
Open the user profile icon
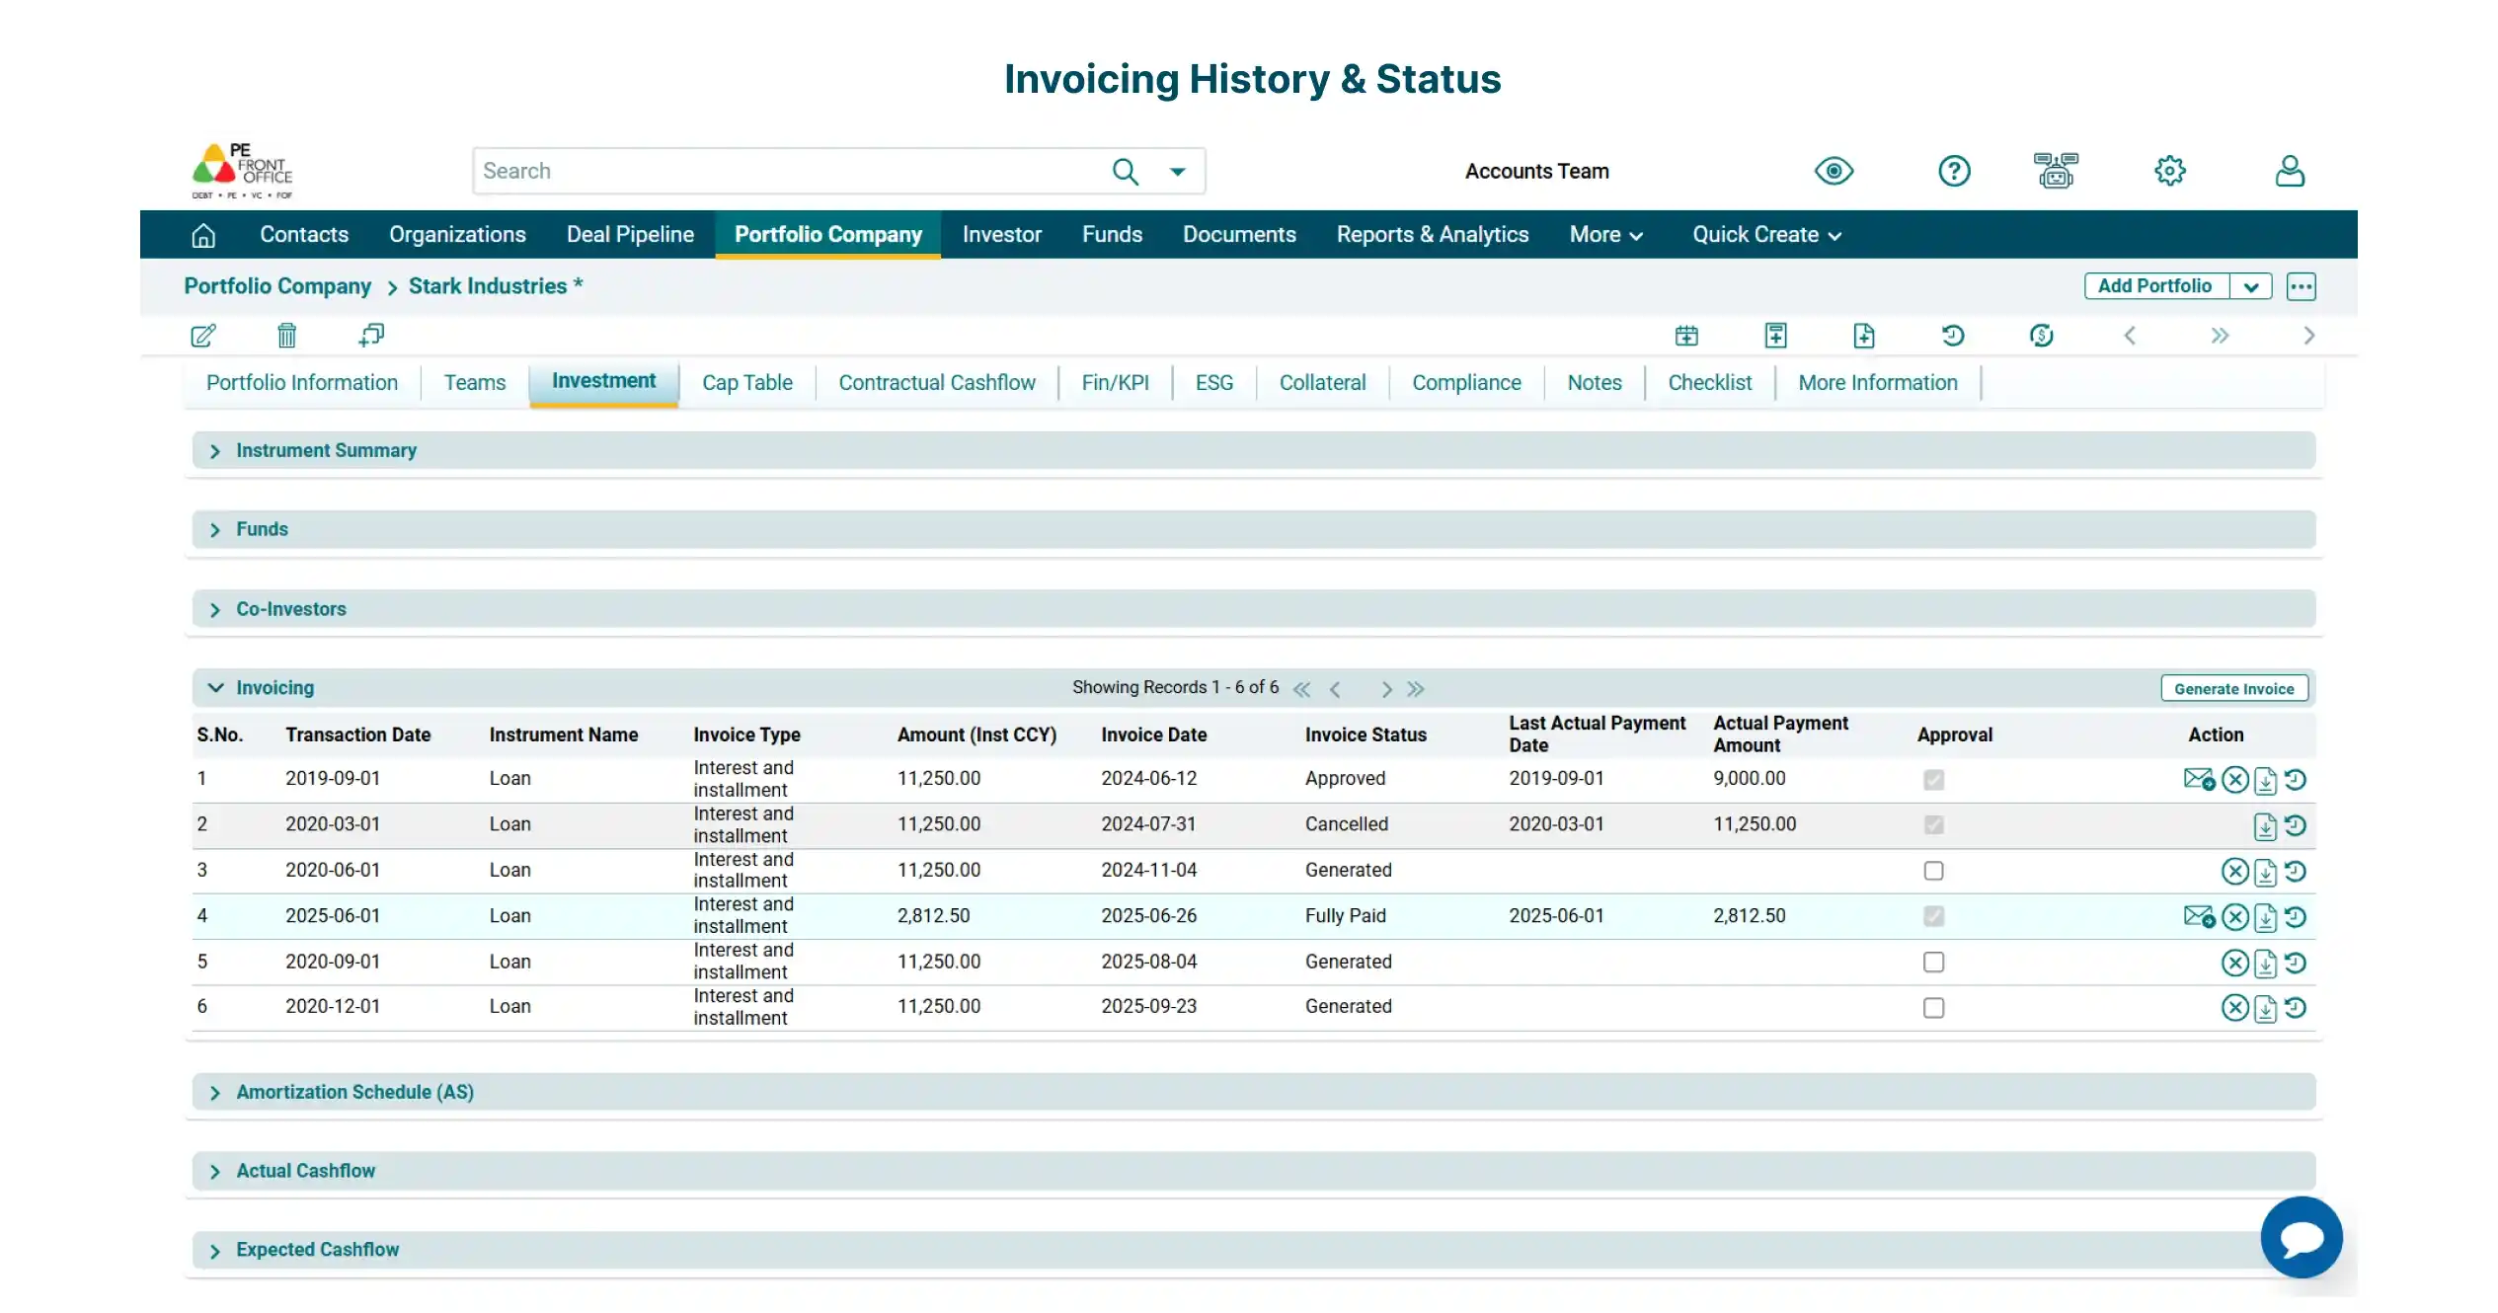tap(2290, 171)
